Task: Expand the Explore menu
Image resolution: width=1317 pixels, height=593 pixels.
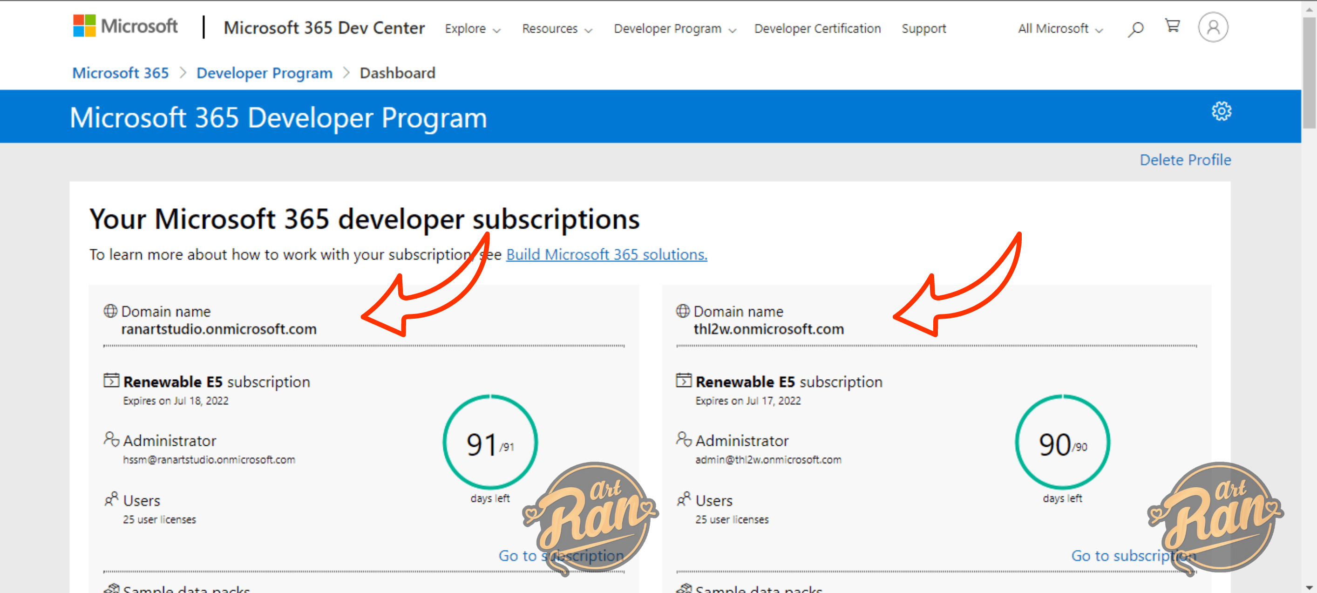Action: click(x=472, y=28)
